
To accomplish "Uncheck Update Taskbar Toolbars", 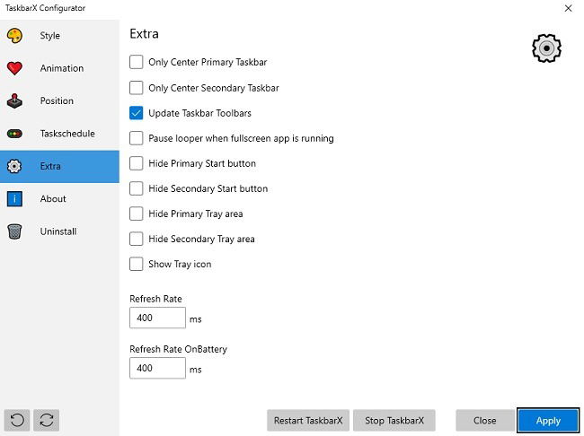I will pyautogui.click(x=136, y=113).
